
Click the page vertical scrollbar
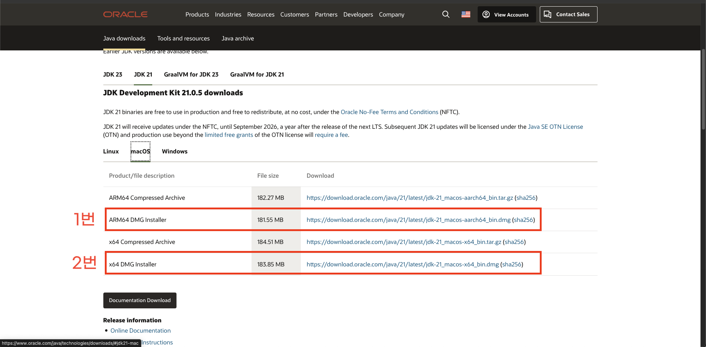pos(703,89)
